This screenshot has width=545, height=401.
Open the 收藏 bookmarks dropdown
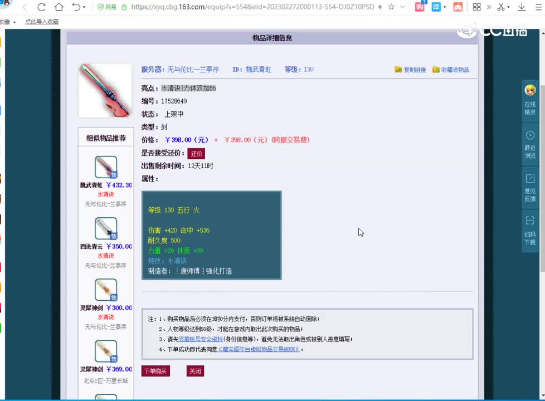click(8, 22)
